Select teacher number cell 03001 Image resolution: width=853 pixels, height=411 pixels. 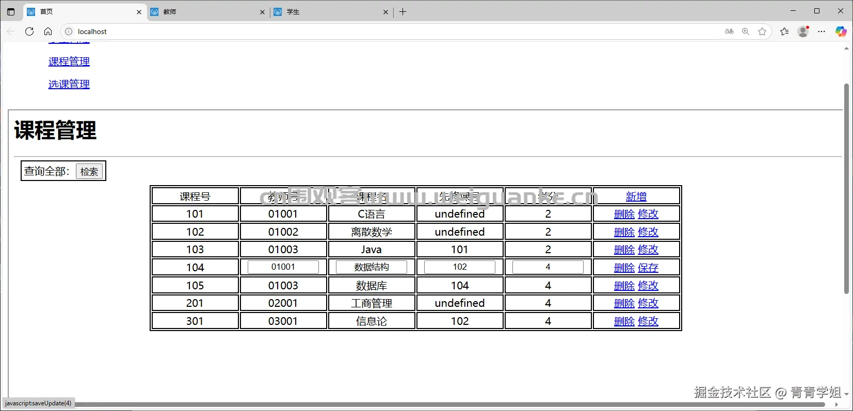283,321
